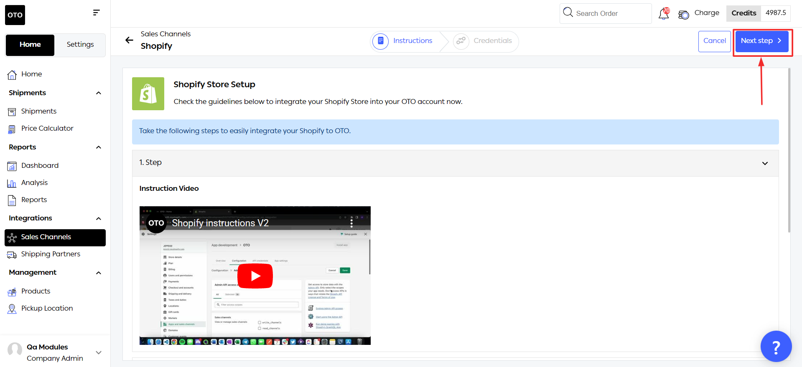This screenshot has width=802, height=367.
Task: Switch to the Home tab
Action: pos(30,45)
